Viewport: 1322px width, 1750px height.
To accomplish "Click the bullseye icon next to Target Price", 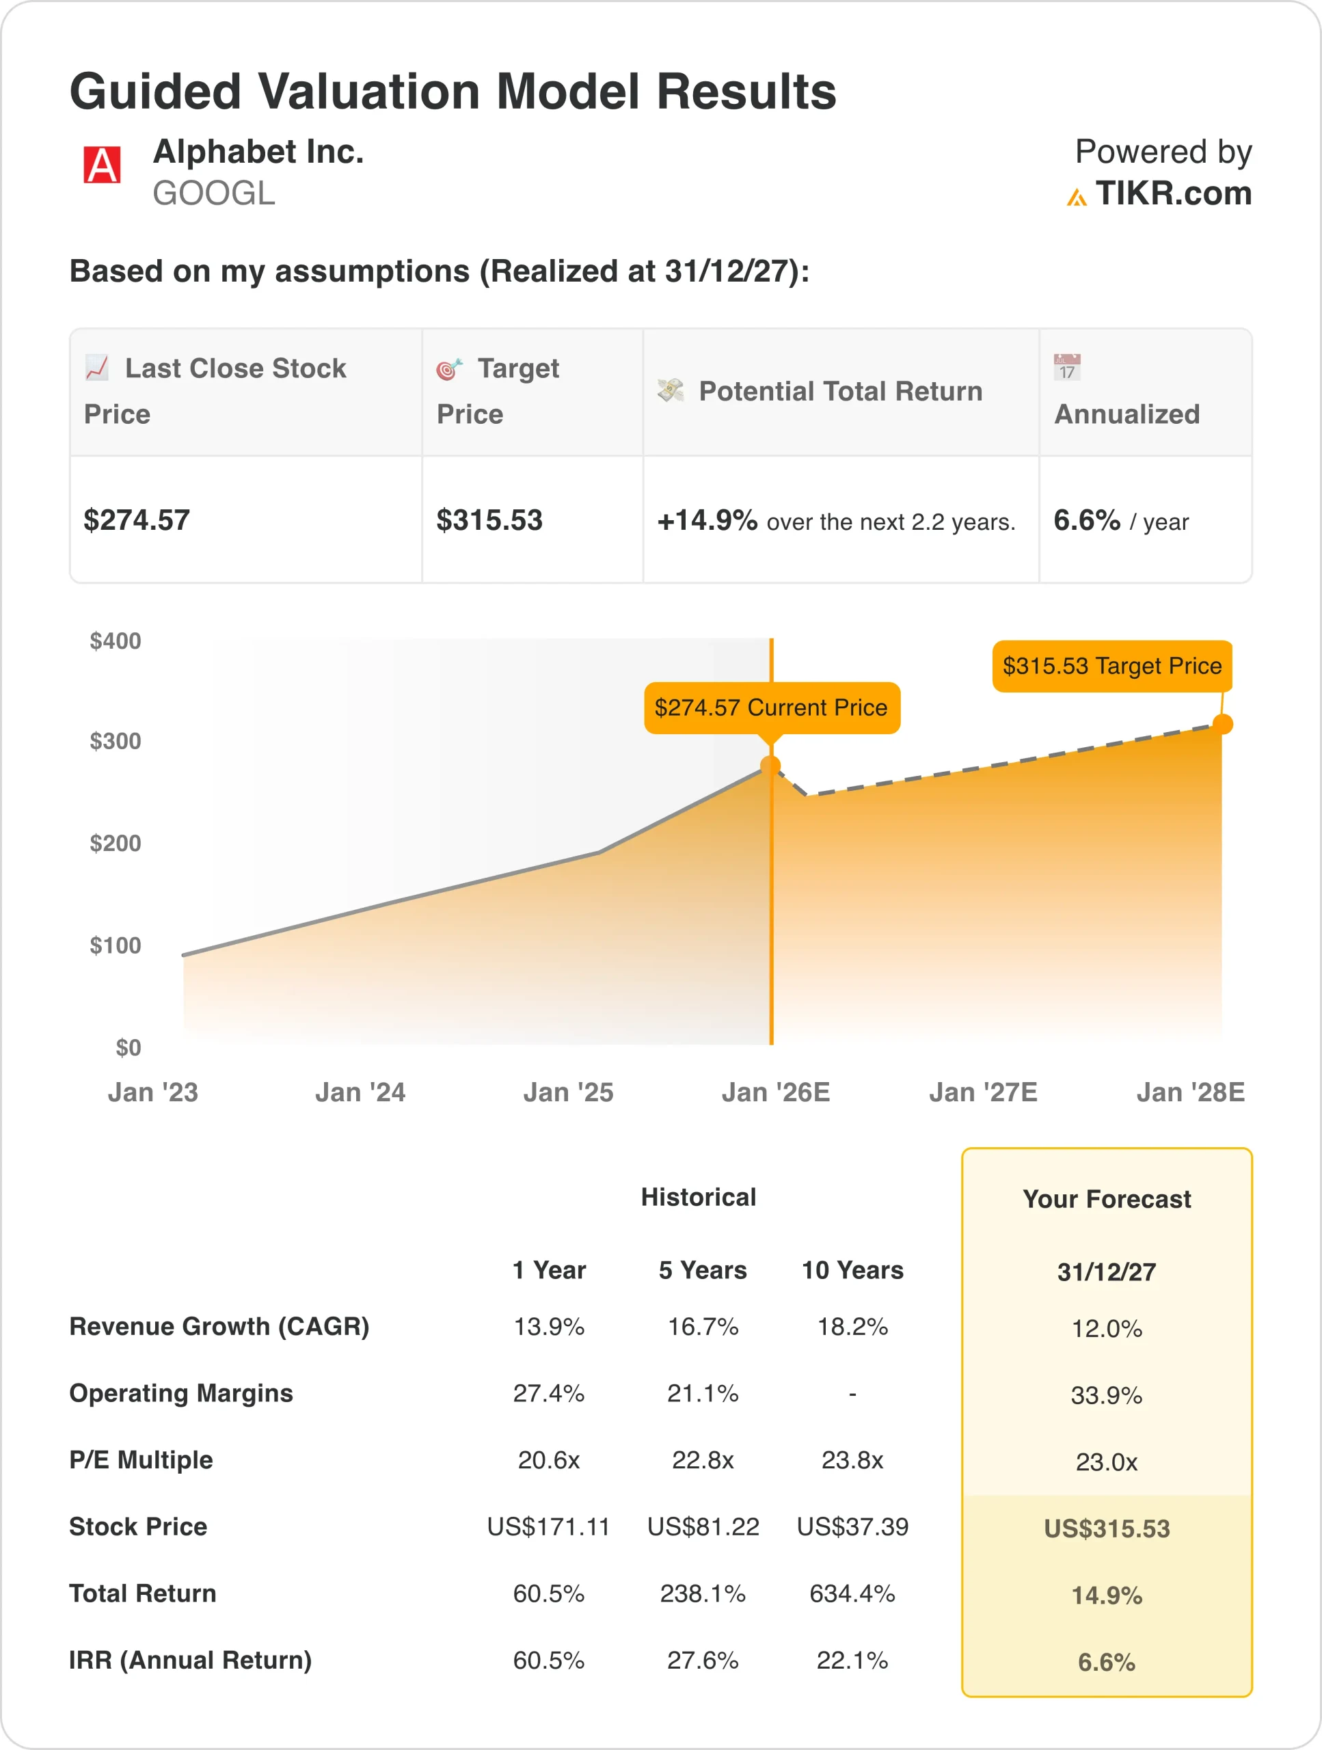I will [x=448, y=368].
